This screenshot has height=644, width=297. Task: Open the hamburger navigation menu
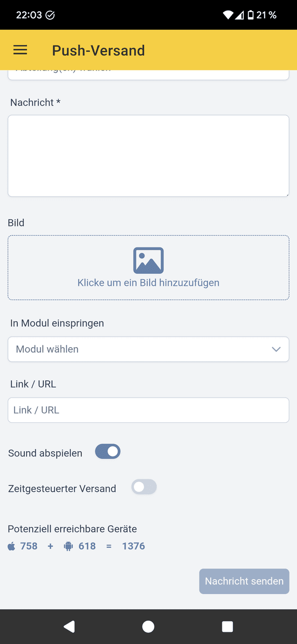20,50
